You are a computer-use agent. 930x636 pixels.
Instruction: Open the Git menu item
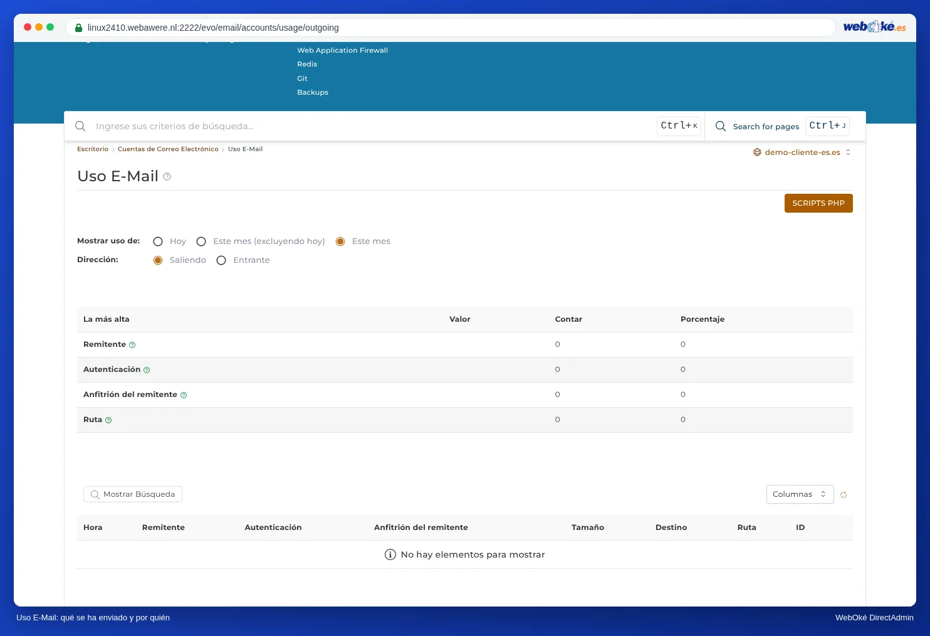(302, 78)
